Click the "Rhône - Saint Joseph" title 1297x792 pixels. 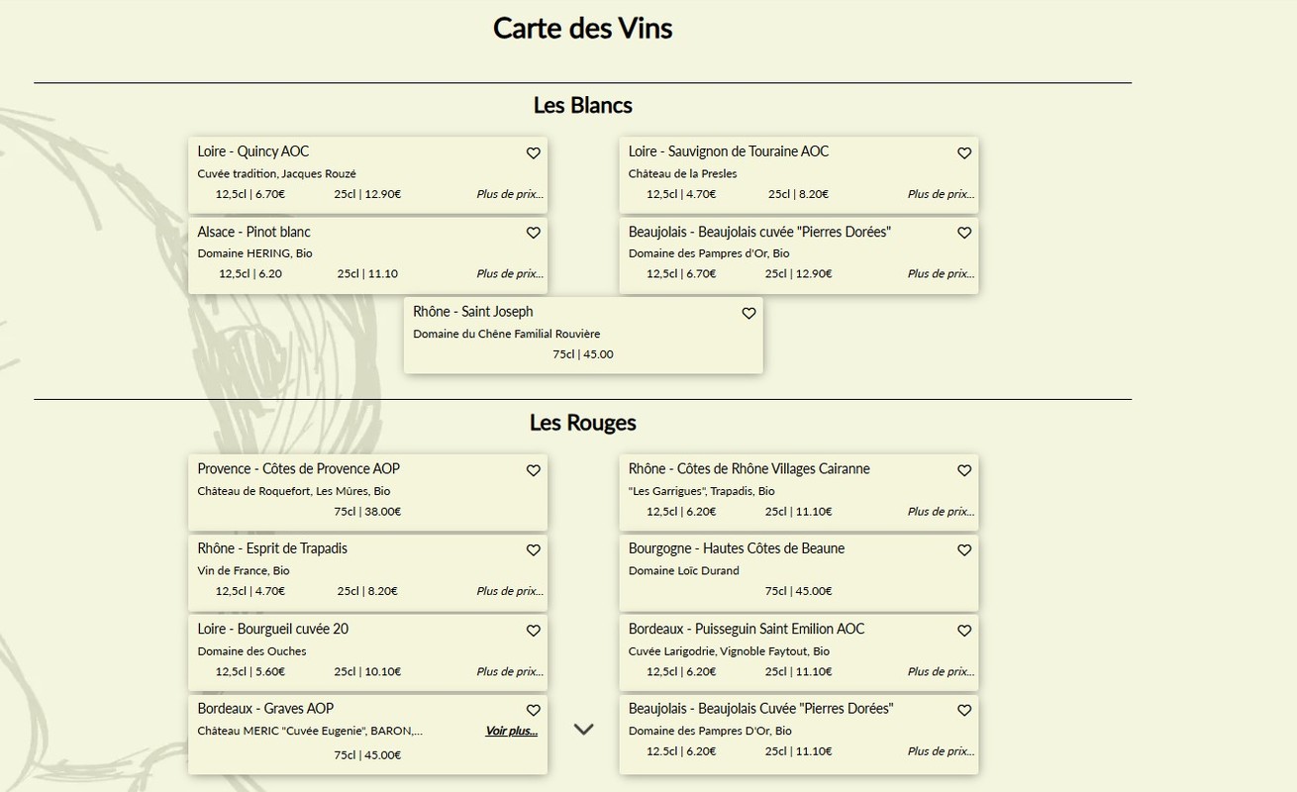pos(473,312)
